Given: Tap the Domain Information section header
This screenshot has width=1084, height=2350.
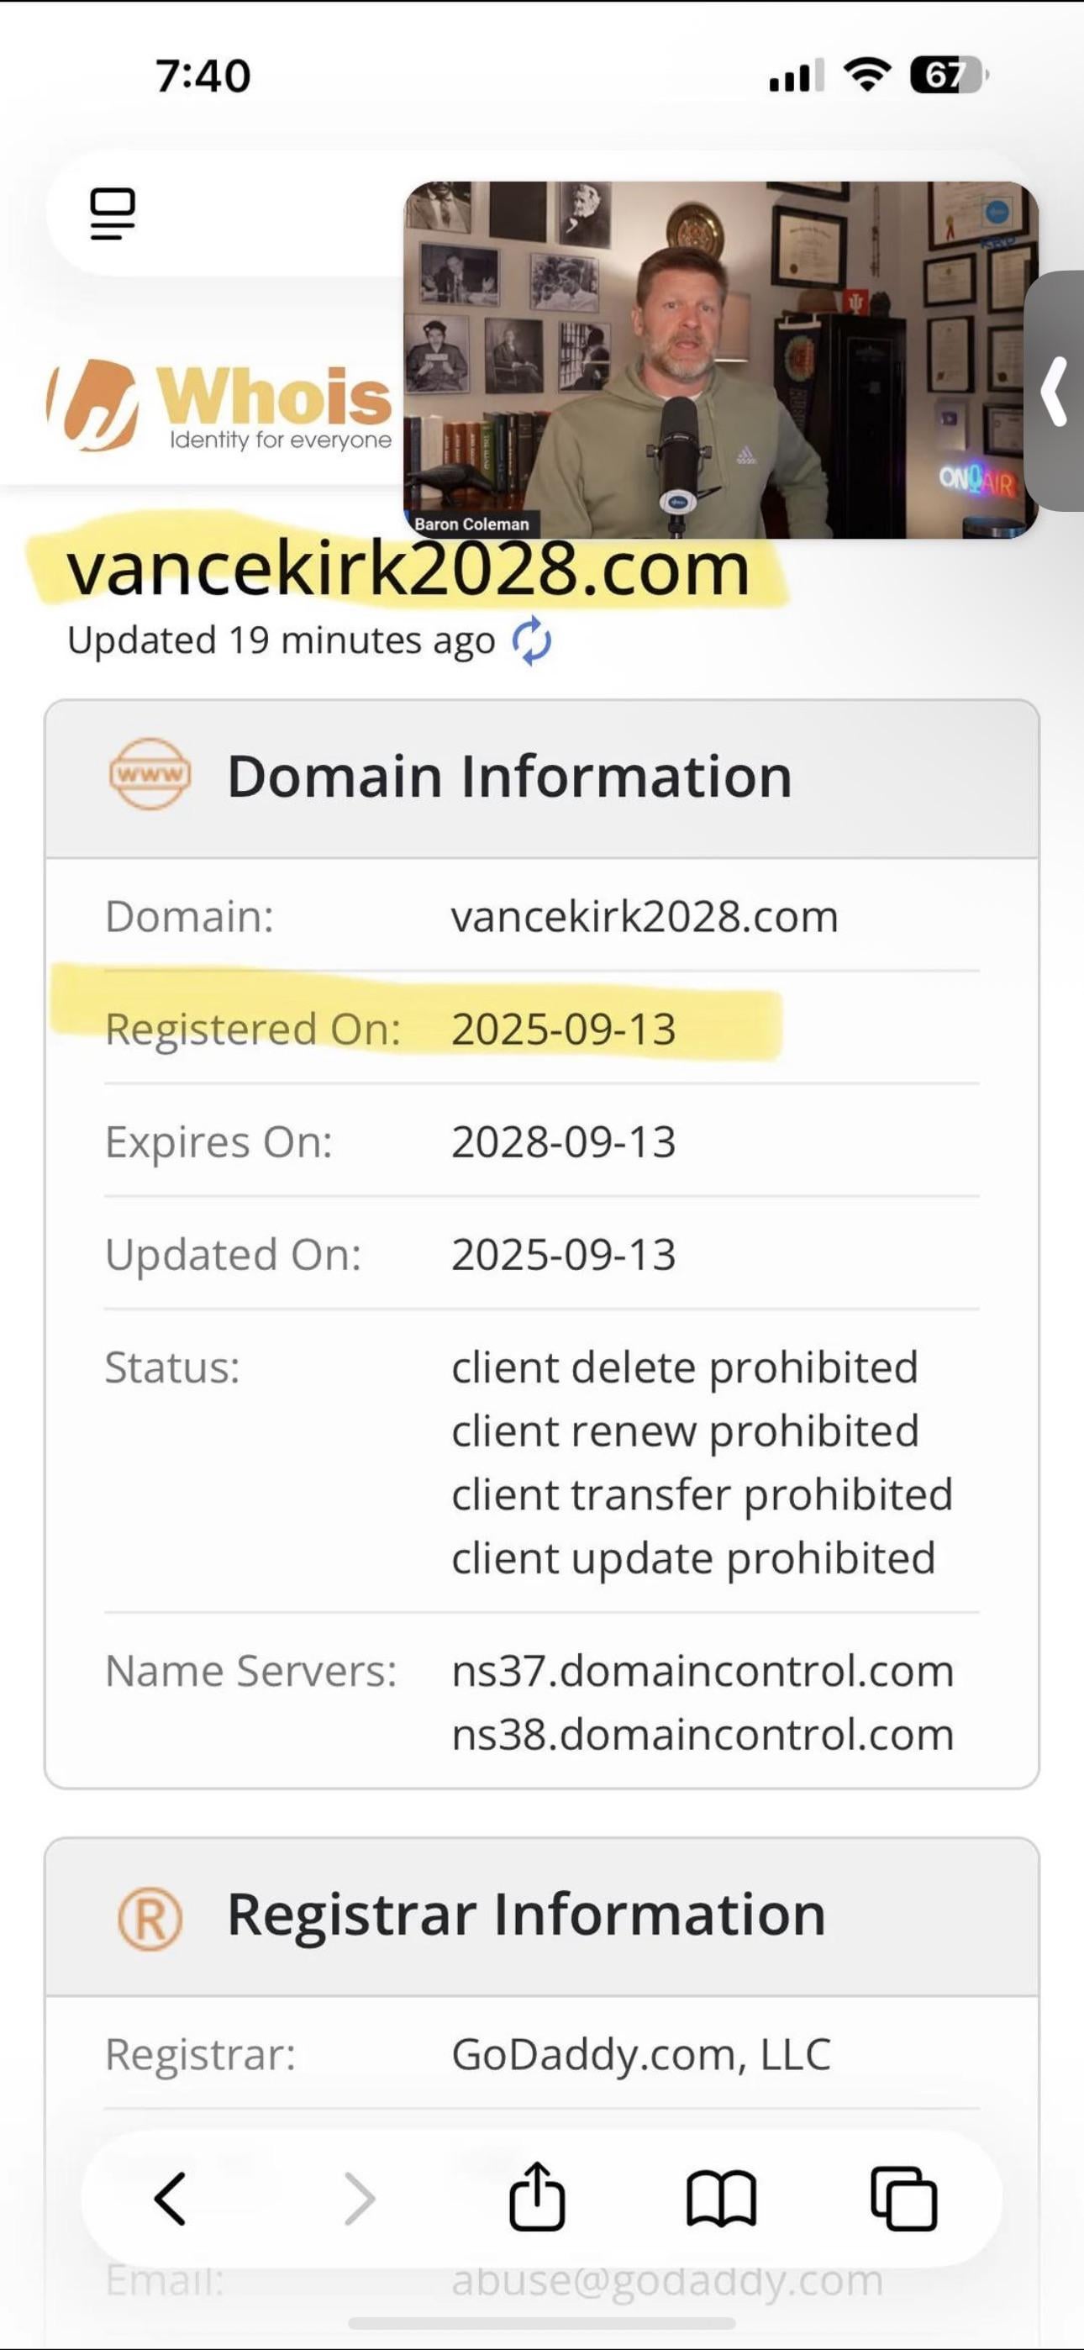Looking at the screenshot, I should (x=509, y=777).
